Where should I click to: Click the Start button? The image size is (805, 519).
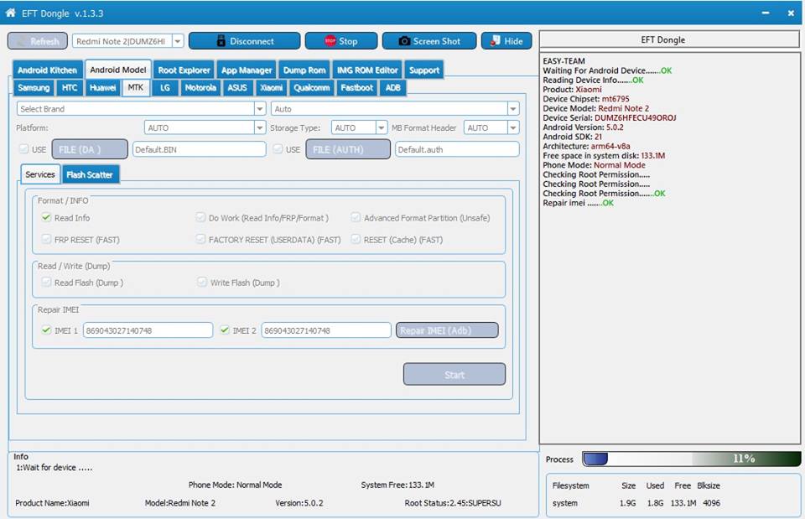(x=454, y=374)
